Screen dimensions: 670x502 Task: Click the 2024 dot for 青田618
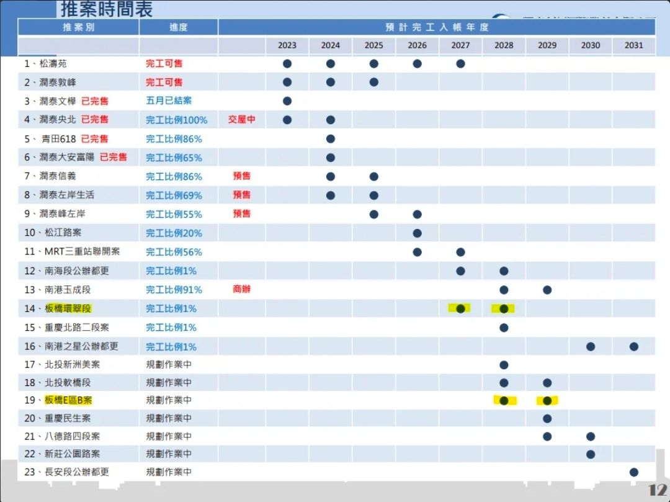pos(331,139)
